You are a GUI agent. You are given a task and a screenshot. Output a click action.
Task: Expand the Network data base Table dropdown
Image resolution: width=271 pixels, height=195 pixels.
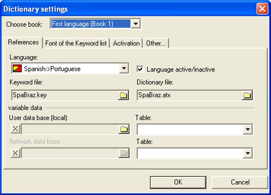tap(248, 153)
